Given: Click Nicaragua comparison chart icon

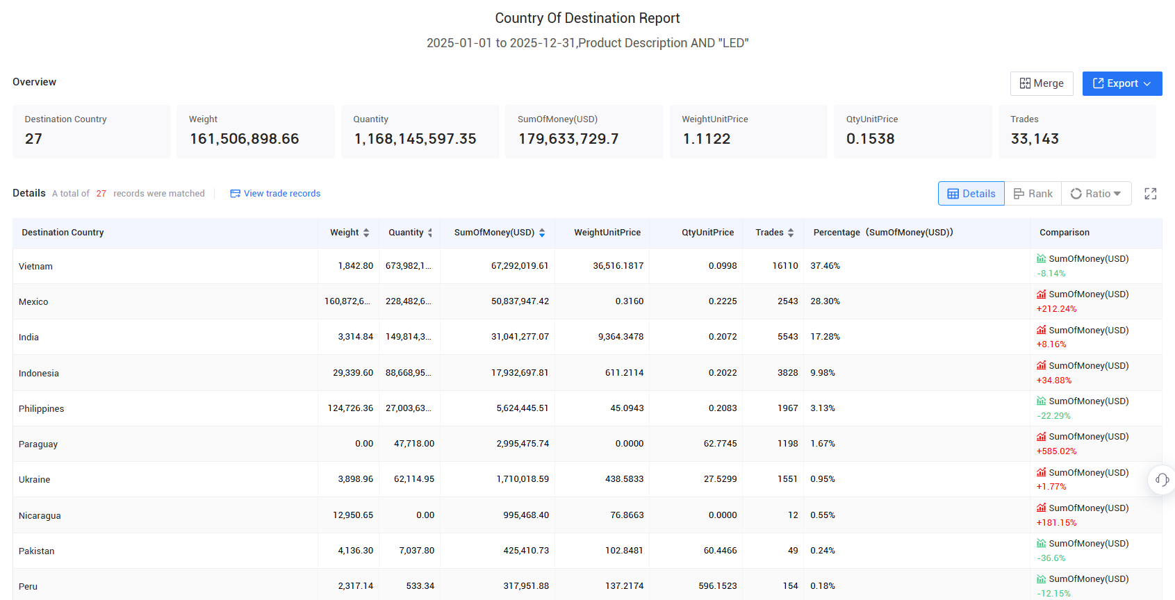Looking at the screenshot, I should [1041, 508].
